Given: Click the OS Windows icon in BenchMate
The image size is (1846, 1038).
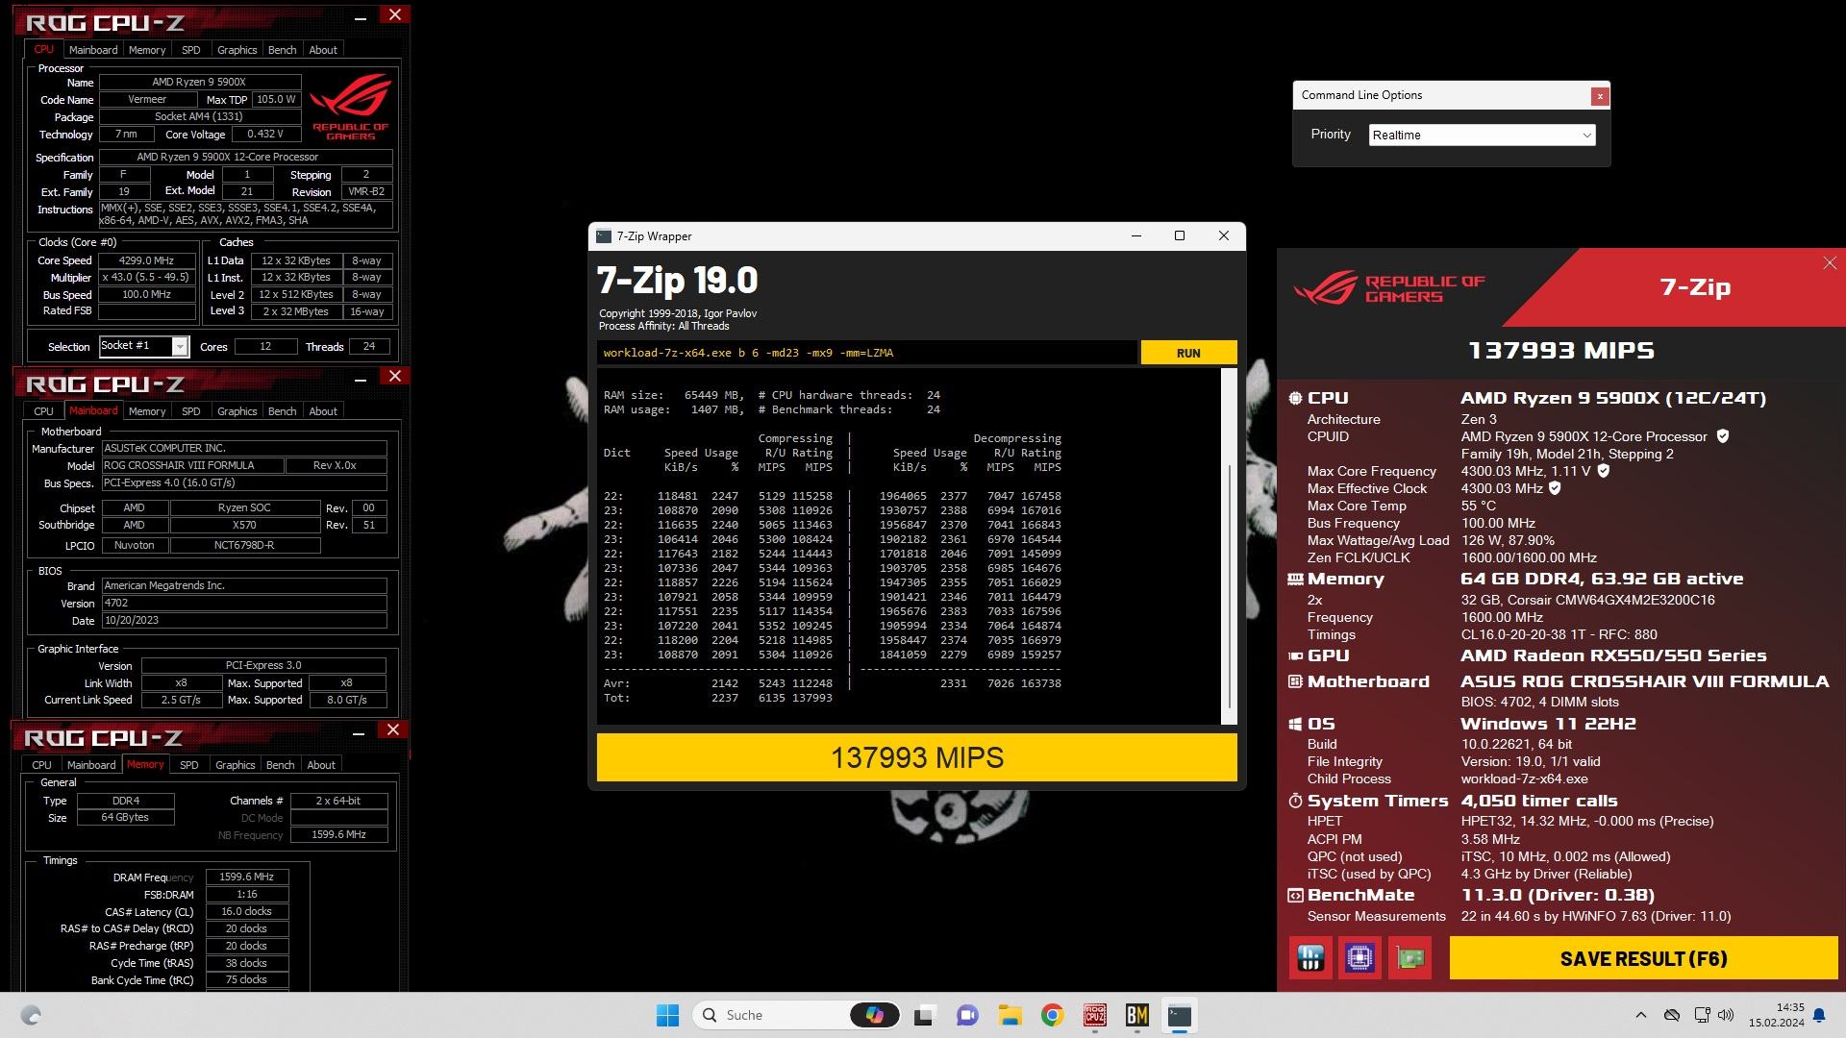Looking at the screenshot, I should (1295, 724).
